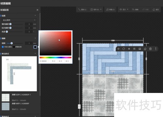Click the split layout icon in floating toolbar
The image size is (163, 117).
click(140, 49)
